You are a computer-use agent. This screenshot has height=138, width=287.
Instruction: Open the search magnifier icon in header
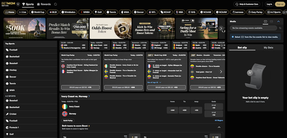(56, 4)
